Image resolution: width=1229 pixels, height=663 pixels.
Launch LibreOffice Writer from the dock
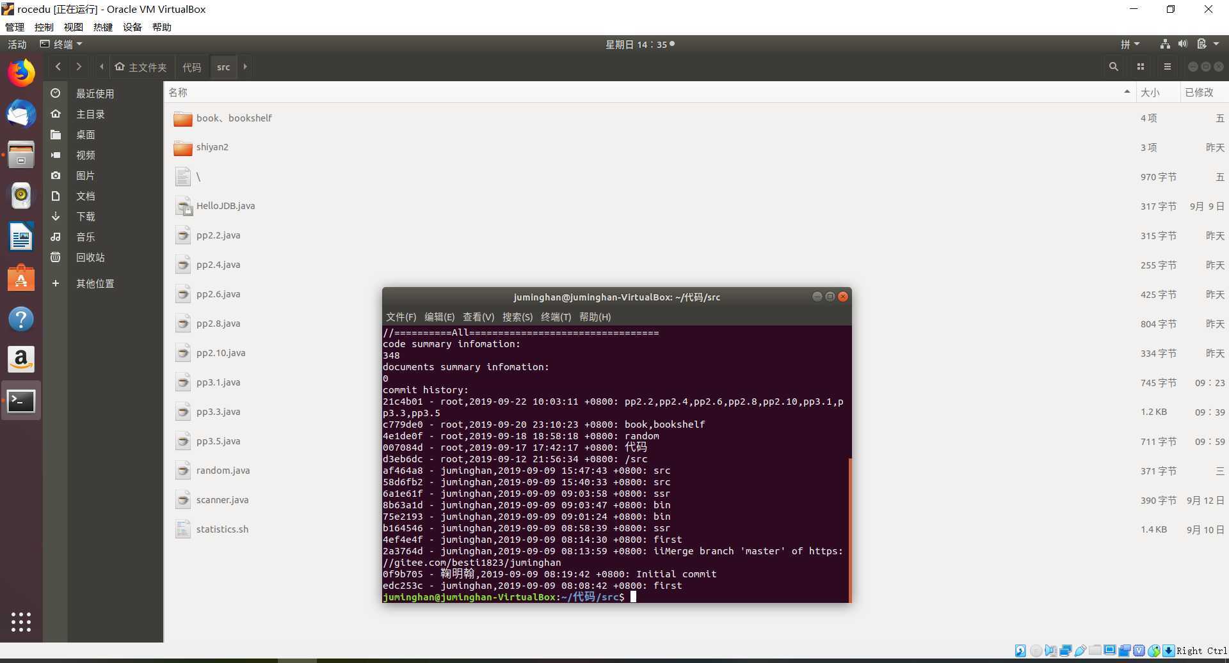[21, 237]
